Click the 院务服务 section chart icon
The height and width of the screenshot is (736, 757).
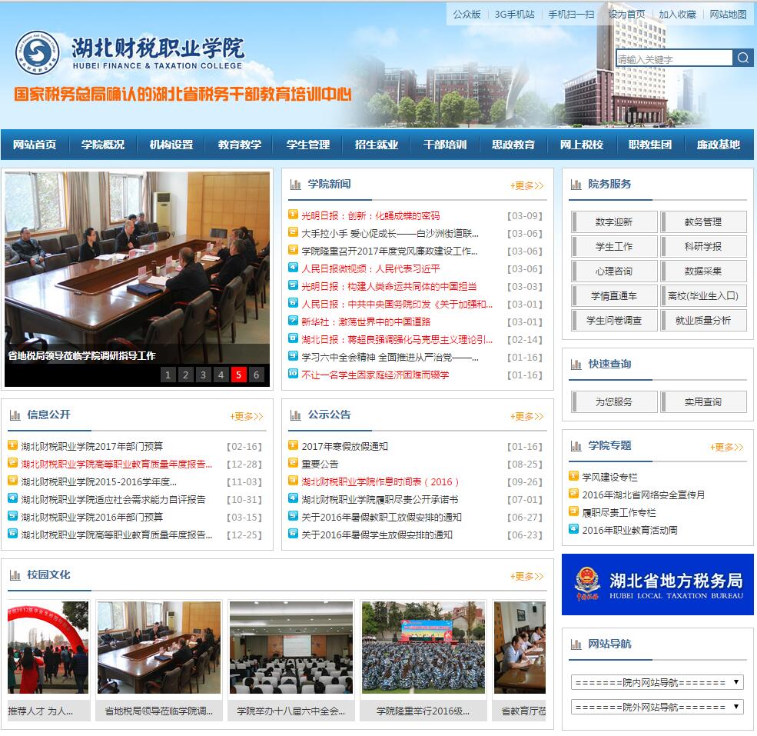[576, 185]
